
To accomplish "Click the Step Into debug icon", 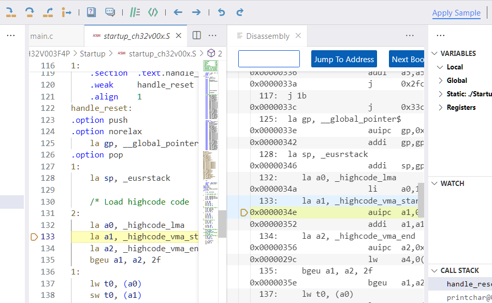I will [x=11, y=12].
